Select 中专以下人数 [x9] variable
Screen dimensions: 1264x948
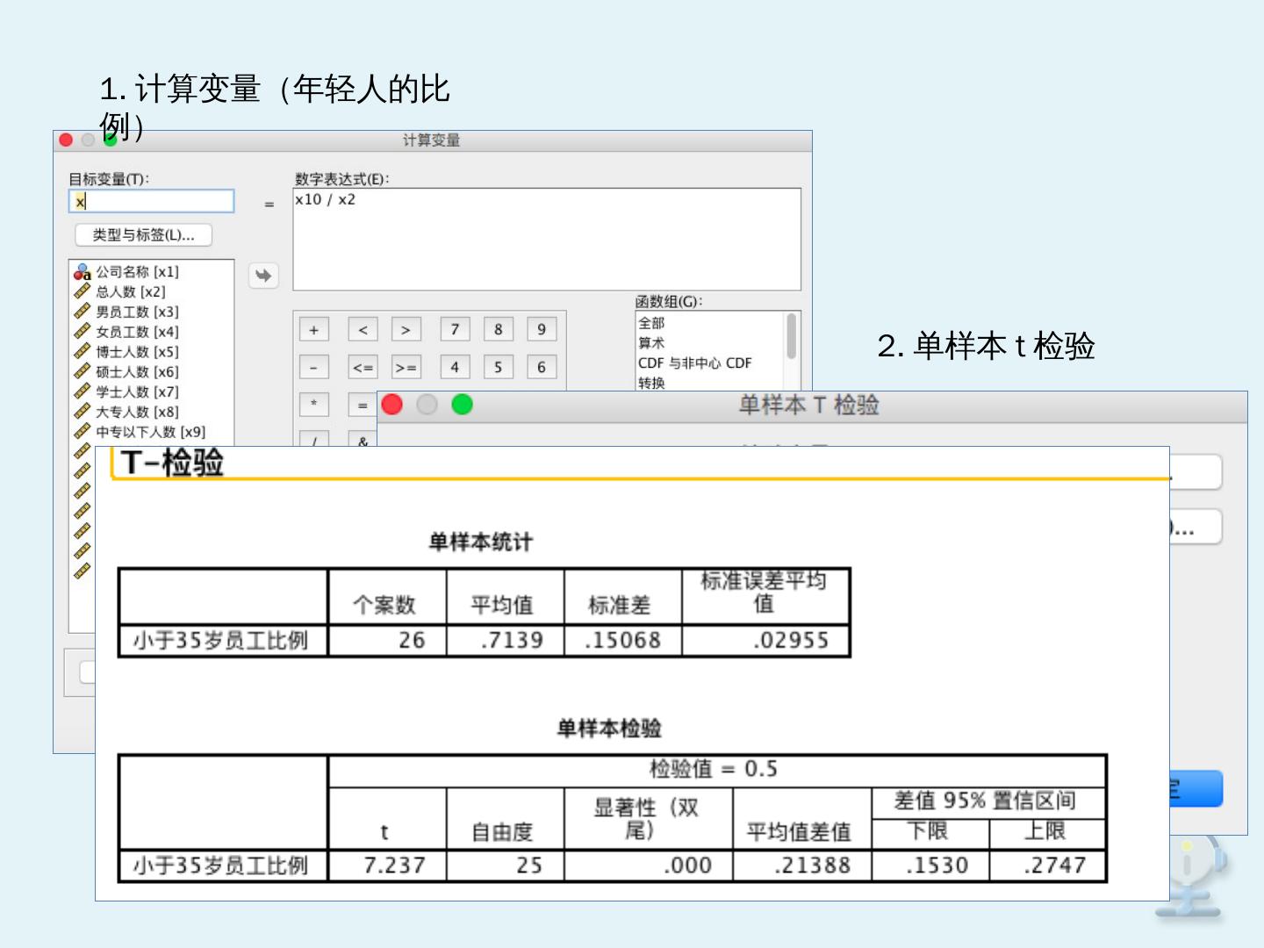click(x=150, y=432)
